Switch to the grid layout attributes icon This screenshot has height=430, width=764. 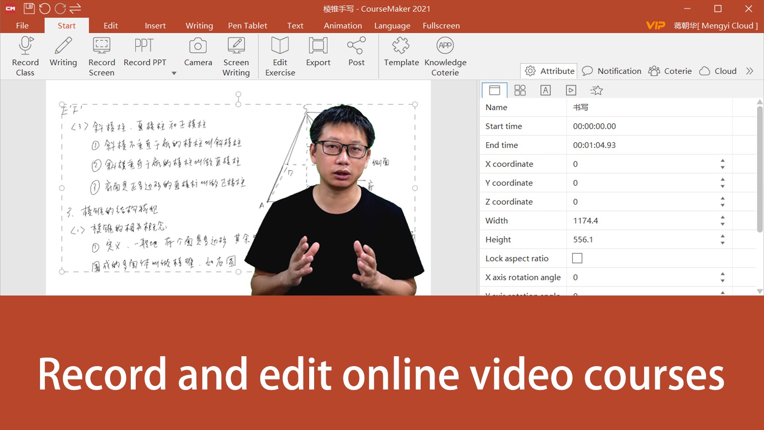(520, 90)
